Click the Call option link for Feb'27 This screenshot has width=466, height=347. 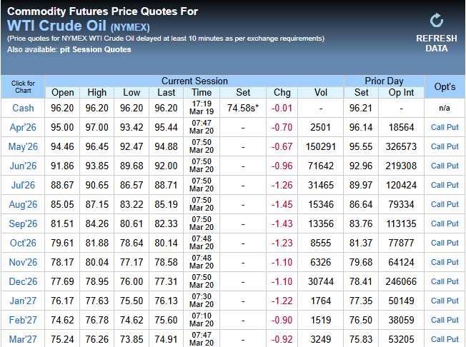[437, 320]
